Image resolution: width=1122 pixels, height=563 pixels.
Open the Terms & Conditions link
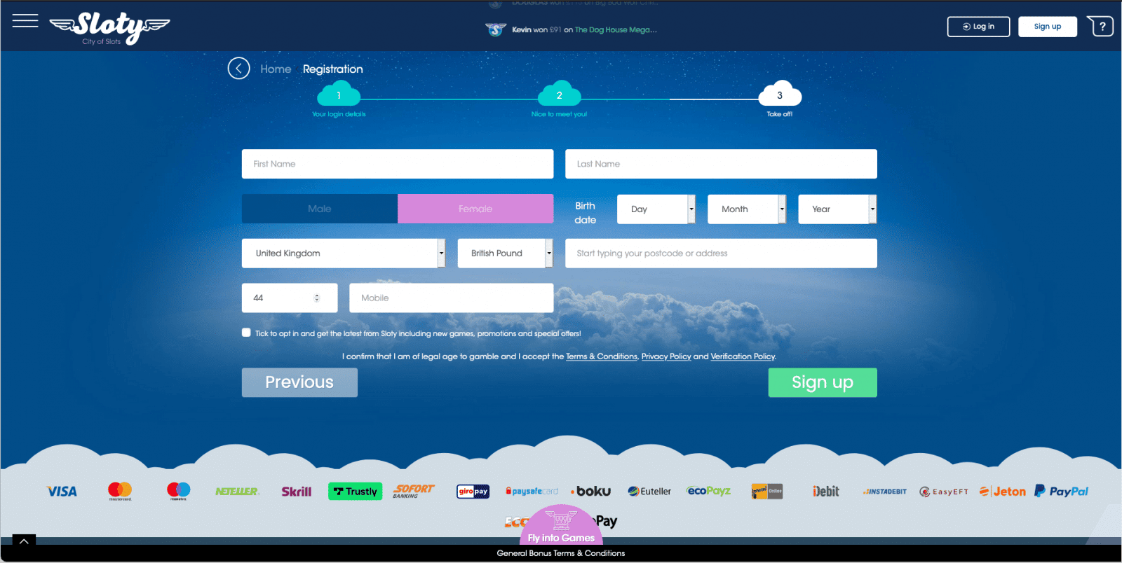click(602, 356)
